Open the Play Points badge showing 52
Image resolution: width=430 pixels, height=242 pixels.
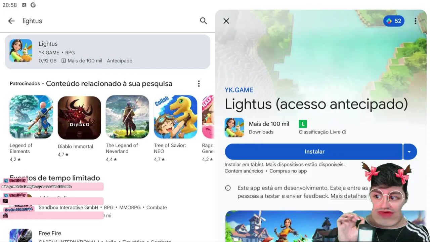click(393, 21)
